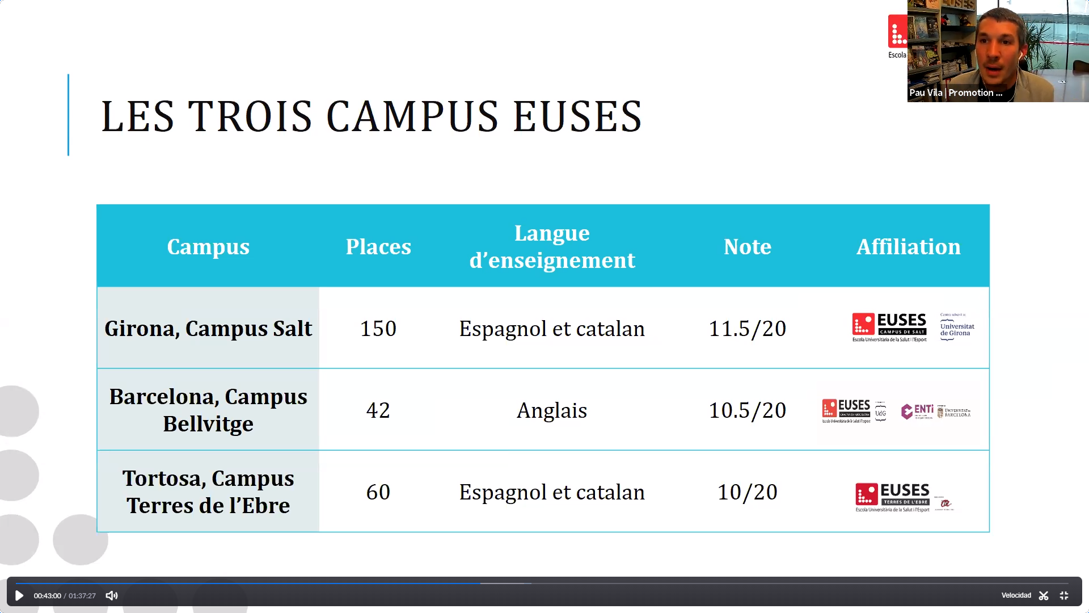Click the Universitat de Girona logo

point(957,328)
